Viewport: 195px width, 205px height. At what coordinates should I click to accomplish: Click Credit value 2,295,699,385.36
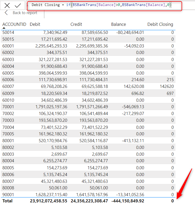coord(92,46)
